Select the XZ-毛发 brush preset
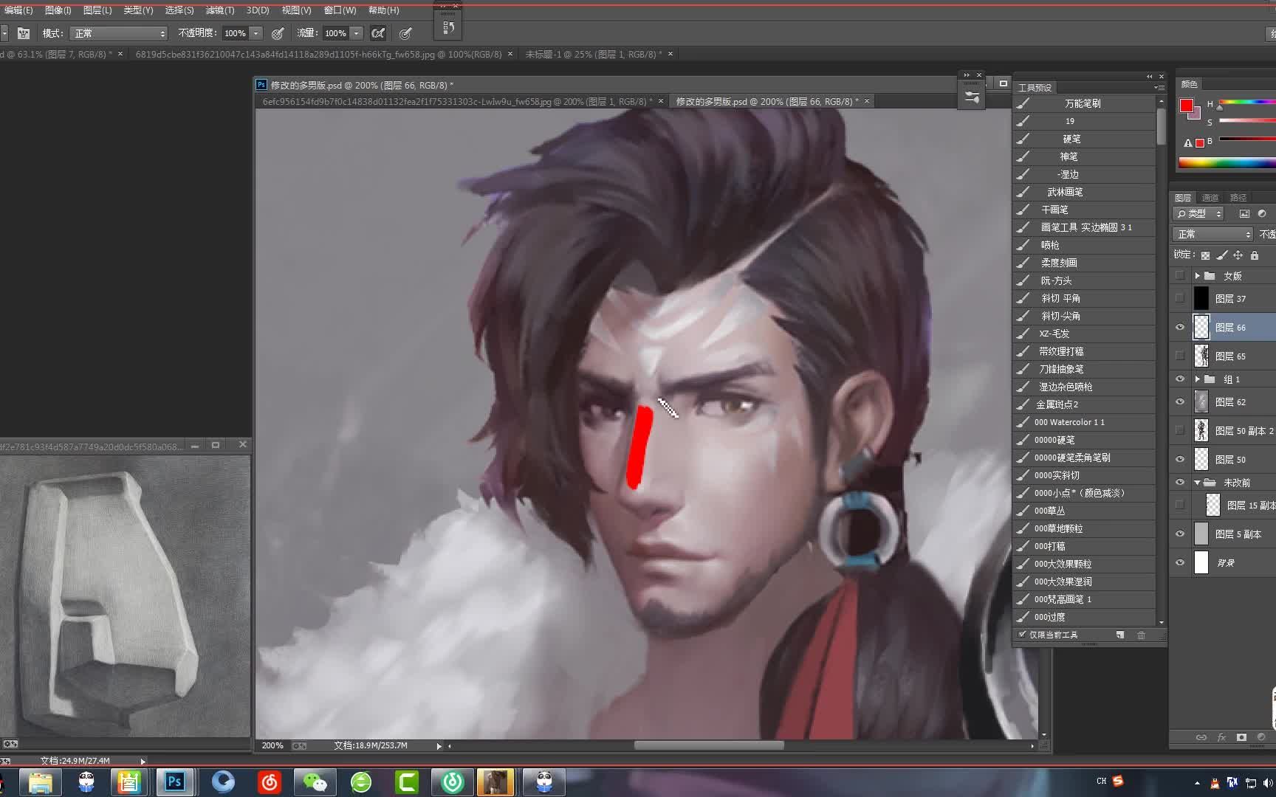The width and height of the screenshot is (1276, 797). (x=1083, y=334)
